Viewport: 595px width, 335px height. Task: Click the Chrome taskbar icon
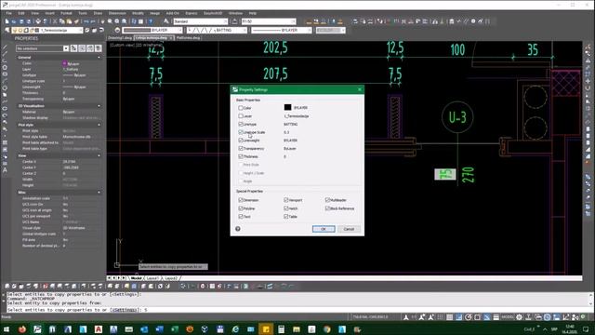pos(326,328)
